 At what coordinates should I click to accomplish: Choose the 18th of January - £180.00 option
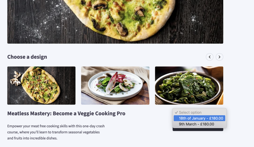pos(199,118)
